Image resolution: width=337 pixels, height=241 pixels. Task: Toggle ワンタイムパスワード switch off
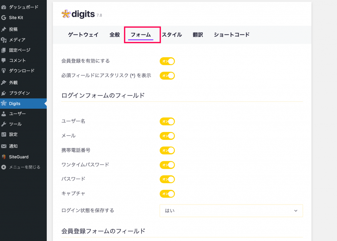tap(167, 165)
